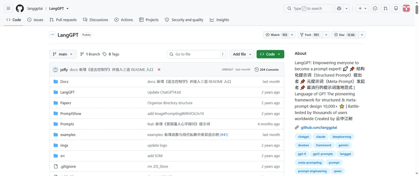Fork the repository button
Image resolution: width=419 pixels, height=176 pixels.
pyautogui.click(x=310, y=35)
